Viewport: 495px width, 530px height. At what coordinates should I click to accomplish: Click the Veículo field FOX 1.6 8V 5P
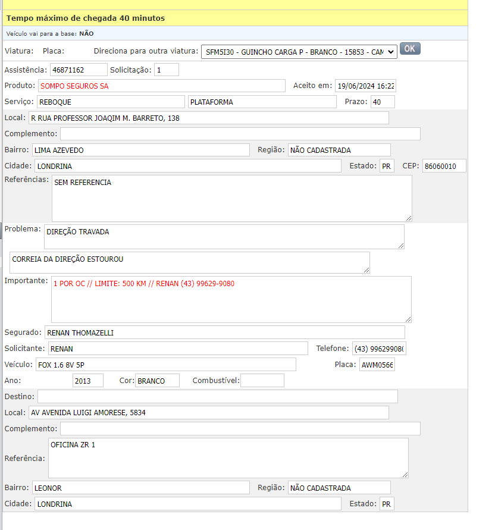(166, 365)
